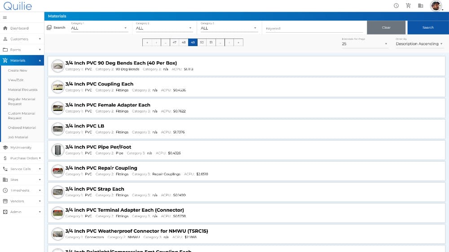
Task: Open the shopping cart icon in the header
Action: 408,6
